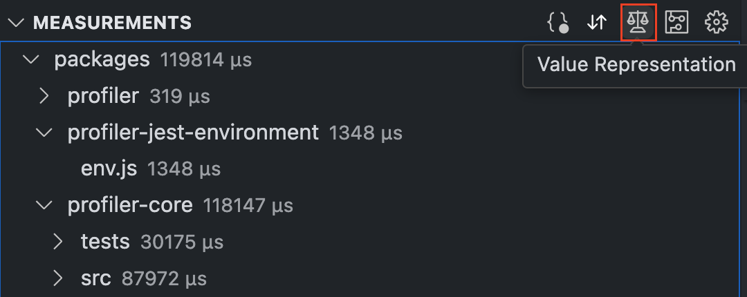
Task: Expand the src folder chevron
Action: coord(58,278)
